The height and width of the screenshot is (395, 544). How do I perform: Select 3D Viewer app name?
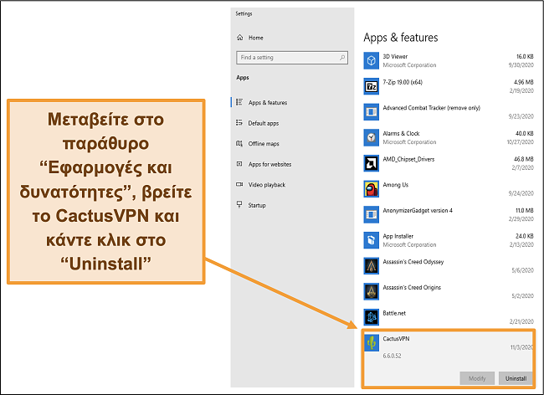point(395,56)
